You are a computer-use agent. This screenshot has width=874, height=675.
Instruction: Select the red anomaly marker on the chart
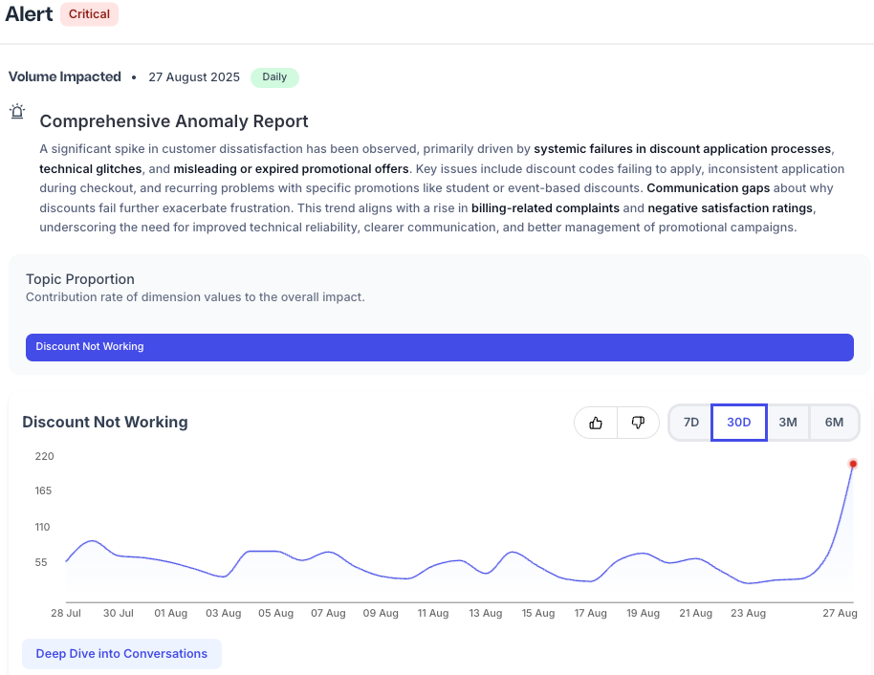855,463
